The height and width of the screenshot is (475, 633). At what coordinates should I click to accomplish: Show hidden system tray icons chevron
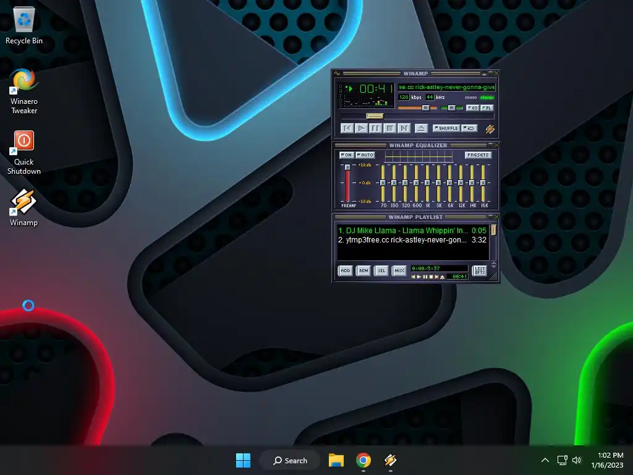click(545, 460)
